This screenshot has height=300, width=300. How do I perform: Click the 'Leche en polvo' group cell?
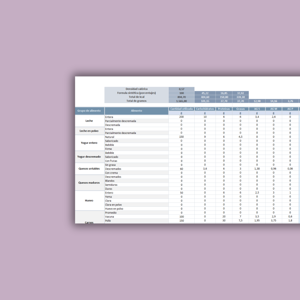point(89,131)
